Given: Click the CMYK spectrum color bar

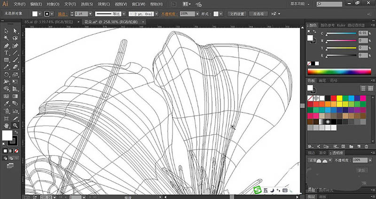Looking at the screenshot, I should coord(339,72).
